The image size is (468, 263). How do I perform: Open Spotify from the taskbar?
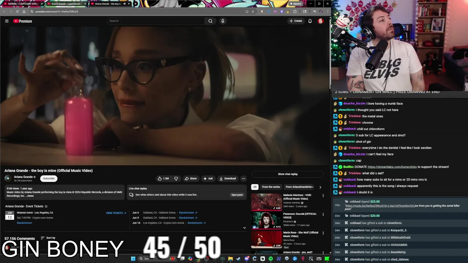(271, 259)
